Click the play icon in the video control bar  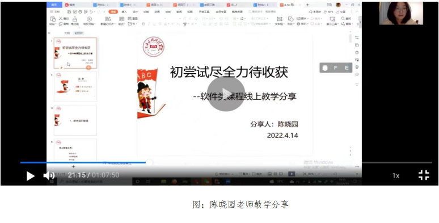click(31, 176)
